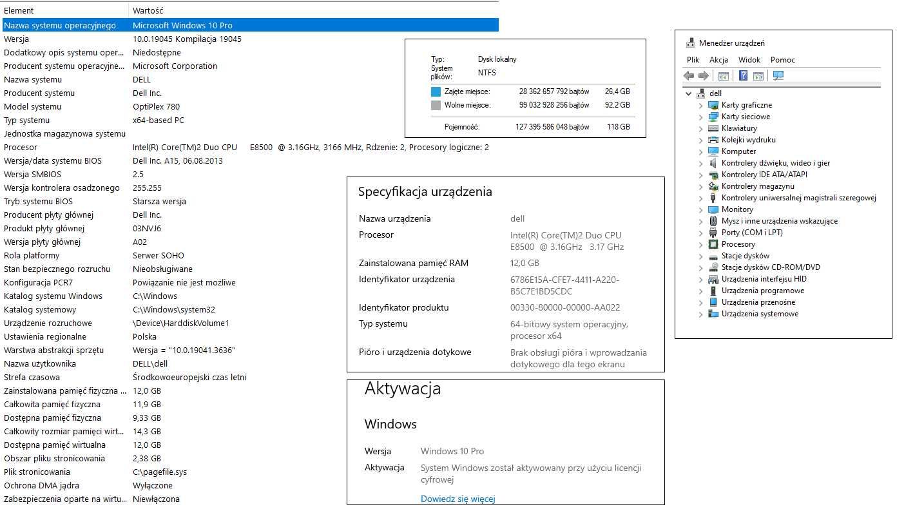Expand the Klawiatury node

pos(701,128)
